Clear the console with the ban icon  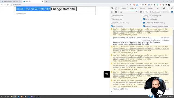coord(116,12)
